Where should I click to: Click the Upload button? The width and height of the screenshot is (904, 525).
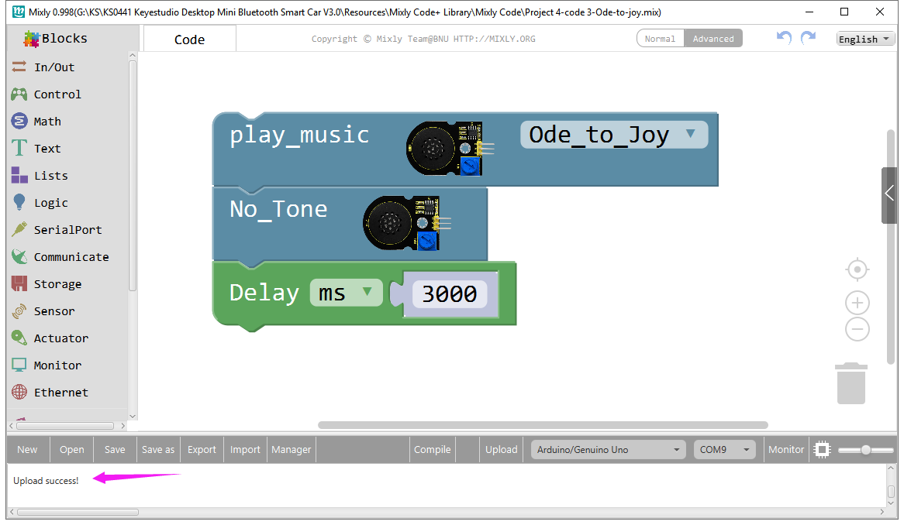point(501,450)
